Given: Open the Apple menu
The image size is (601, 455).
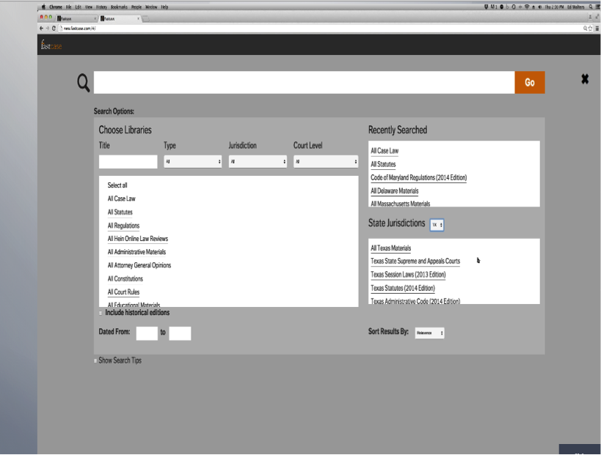Looking at the screenshot, I should point(43,7).
